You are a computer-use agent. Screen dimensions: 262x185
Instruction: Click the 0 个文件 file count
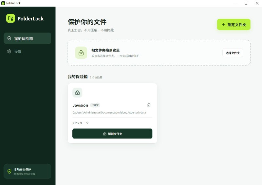pos(77,123)
